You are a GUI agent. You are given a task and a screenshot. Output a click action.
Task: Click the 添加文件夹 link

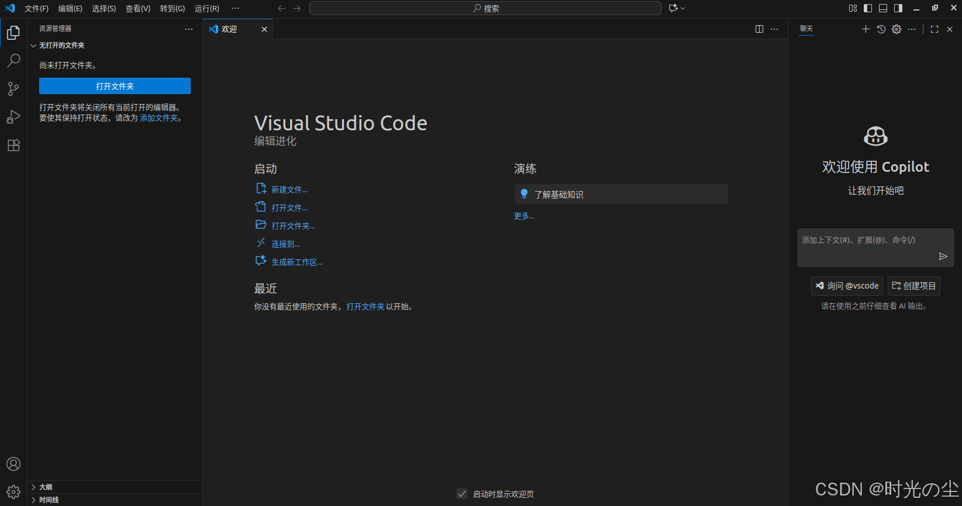pos(158,118)
